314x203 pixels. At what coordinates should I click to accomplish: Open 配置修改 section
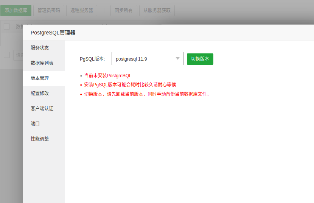[x=44, y=93]
